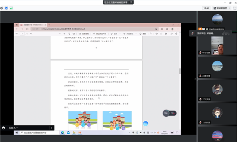Select the 05丁怡晗 video tile

coord(217,44)
